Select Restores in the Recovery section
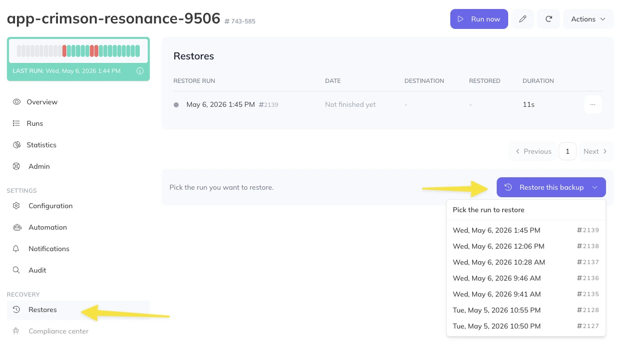622x356 pixels. click(78, 310)
